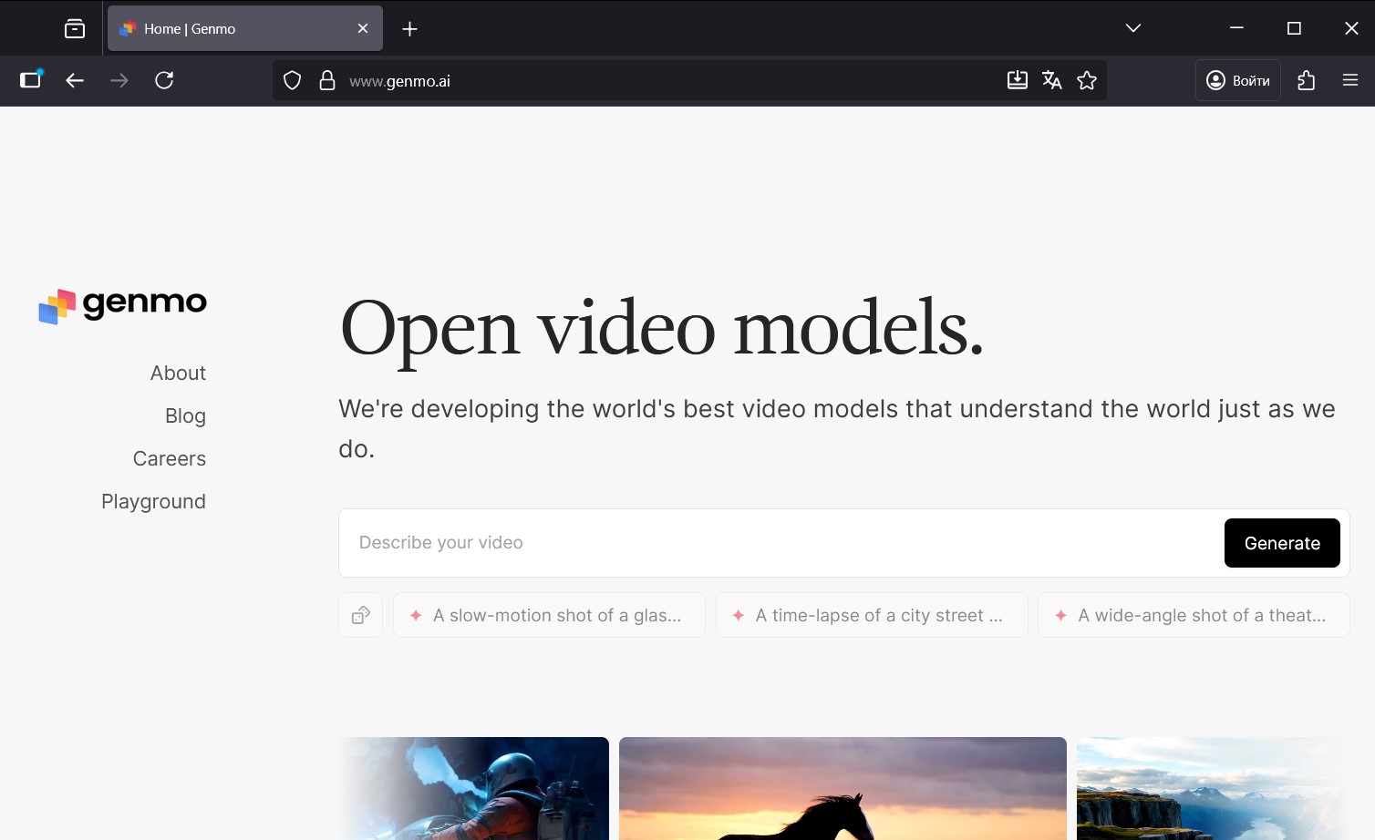Show site security lock information
The image size is (1375, 840).
(x=327, y=80)
